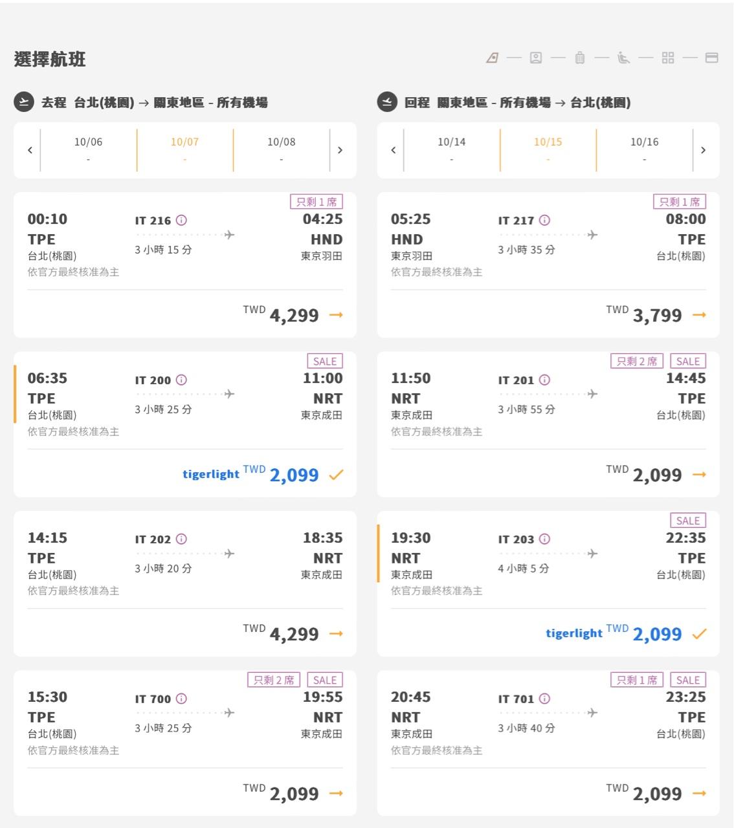
Task: Click the payment card step icon
Action: coord(711,58)
